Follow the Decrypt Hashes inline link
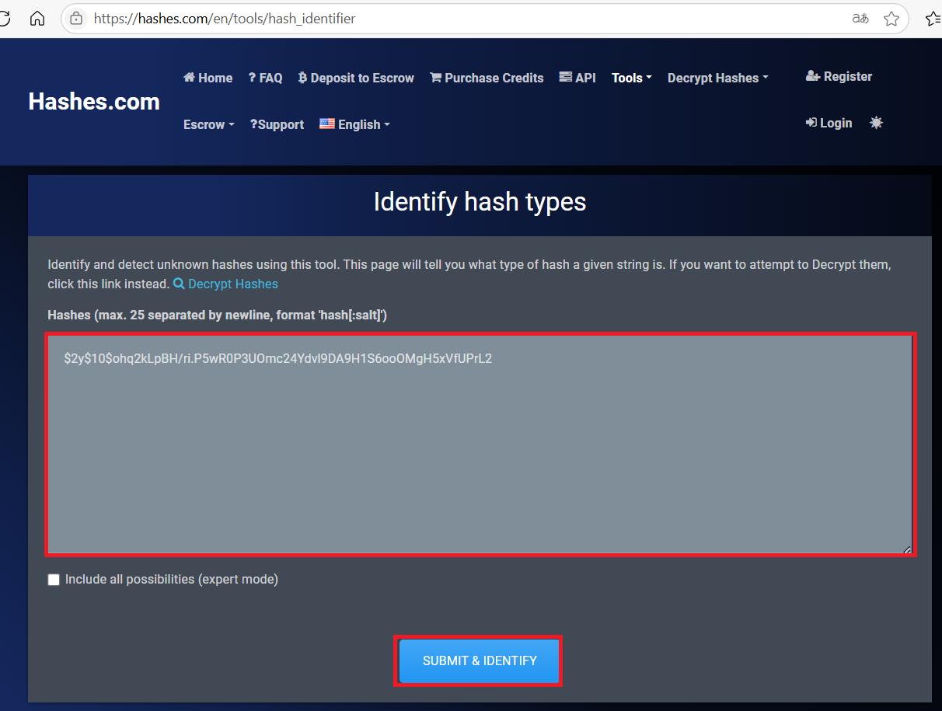Screen dimensions: 942x711 pyautogui.click(x=232, y=284)
